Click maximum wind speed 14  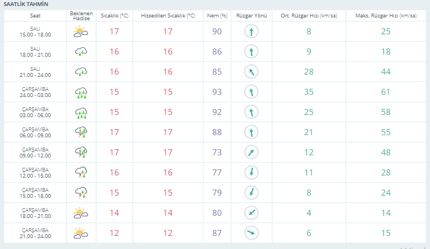click(386, 213)
